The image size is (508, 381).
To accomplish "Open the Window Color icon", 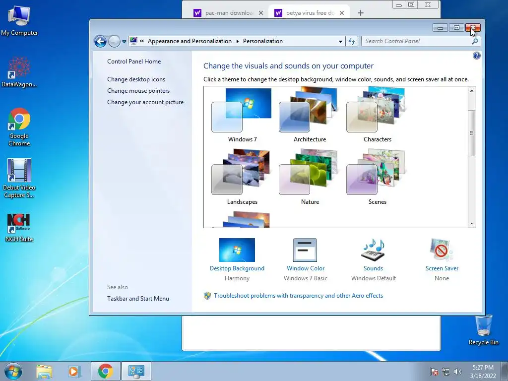I will (305, 250).
